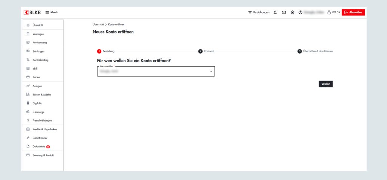Click the E-Vorsorge icon in sidebar

28,112
